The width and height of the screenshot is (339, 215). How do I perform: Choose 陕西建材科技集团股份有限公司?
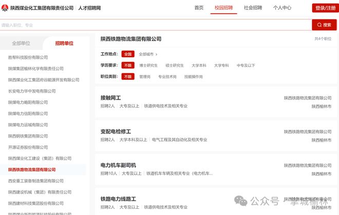tap(35, 203)
